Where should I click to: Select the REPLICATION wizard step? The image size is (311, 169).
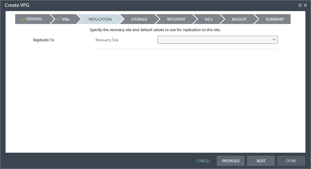click(100, 19)
